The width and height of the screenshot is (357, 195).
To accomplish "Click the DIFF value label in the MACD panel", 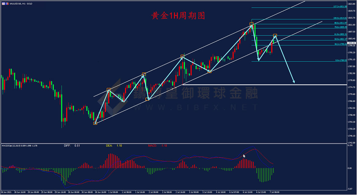I will pos(72,146).
